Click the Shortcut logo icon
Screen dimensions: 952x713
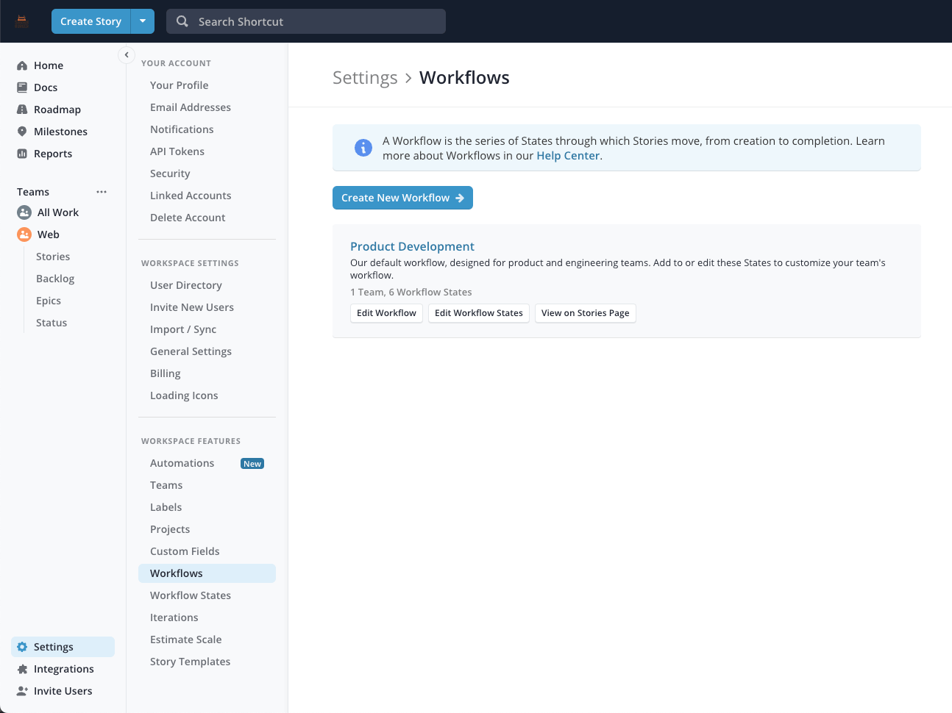(22, 21)
